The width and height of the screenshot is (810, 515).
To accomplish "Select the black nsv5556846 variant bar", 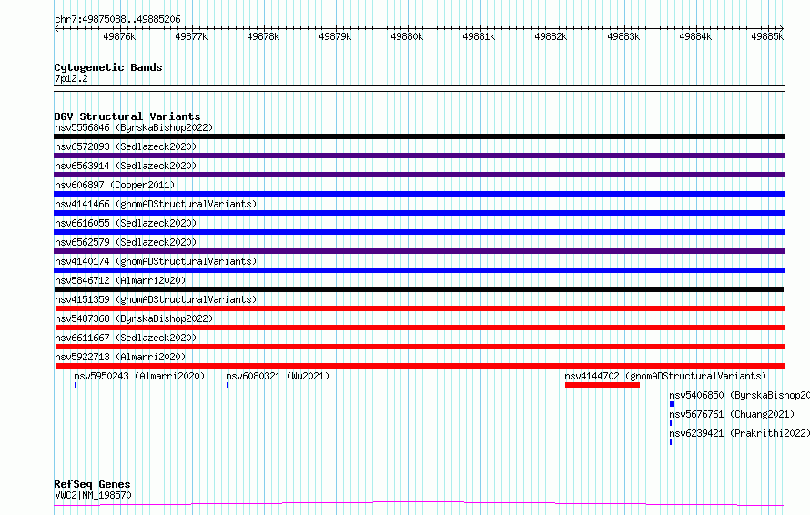I will click(x=419, y=136).
